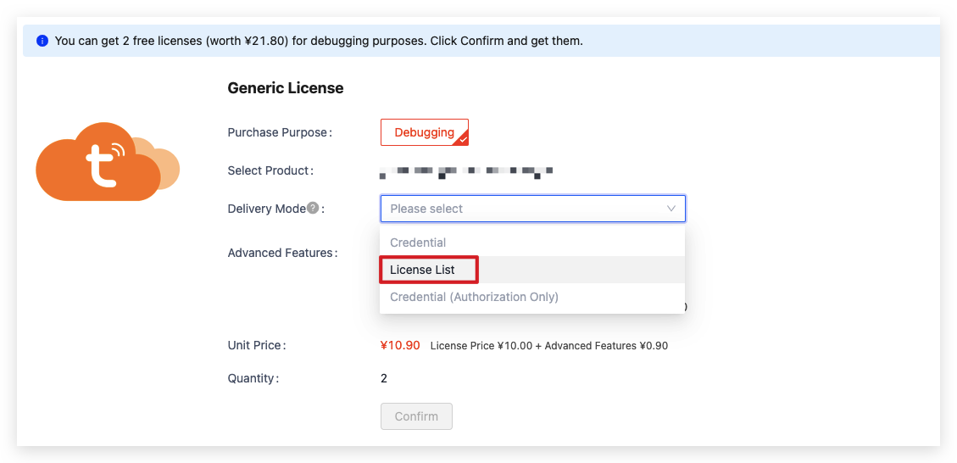Screen dimensions: 957x463
Task: Click the help question mark beside Delivery Mode
Action: (313, 208)
